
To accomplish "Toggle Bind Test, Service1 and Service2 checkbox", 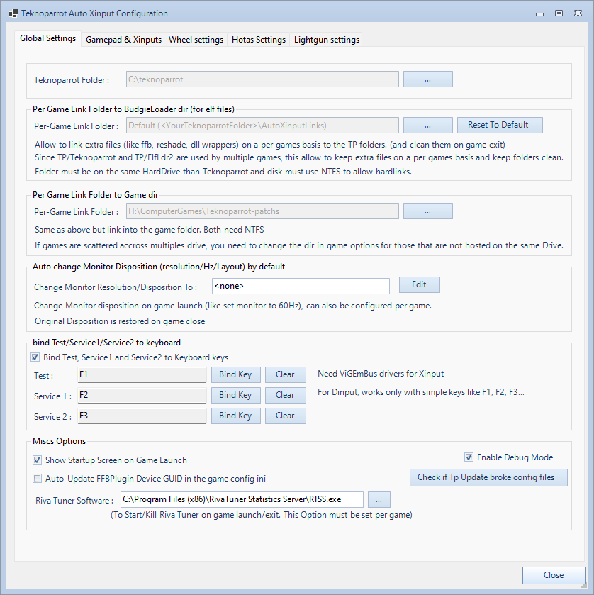I will pyautogui.click(x=35, y=357).
